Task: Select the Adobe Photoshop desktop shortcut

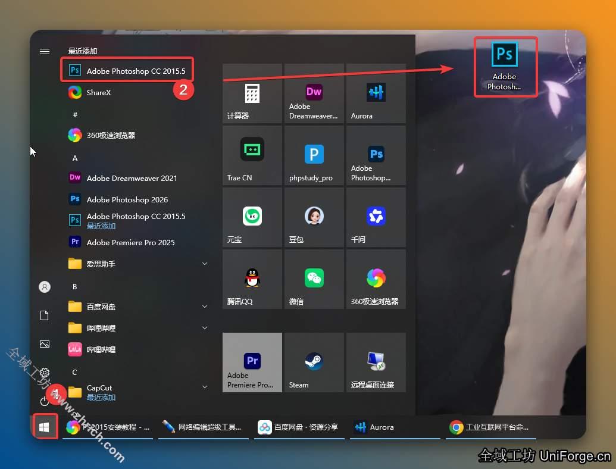Action: click(x=505, y=67)
